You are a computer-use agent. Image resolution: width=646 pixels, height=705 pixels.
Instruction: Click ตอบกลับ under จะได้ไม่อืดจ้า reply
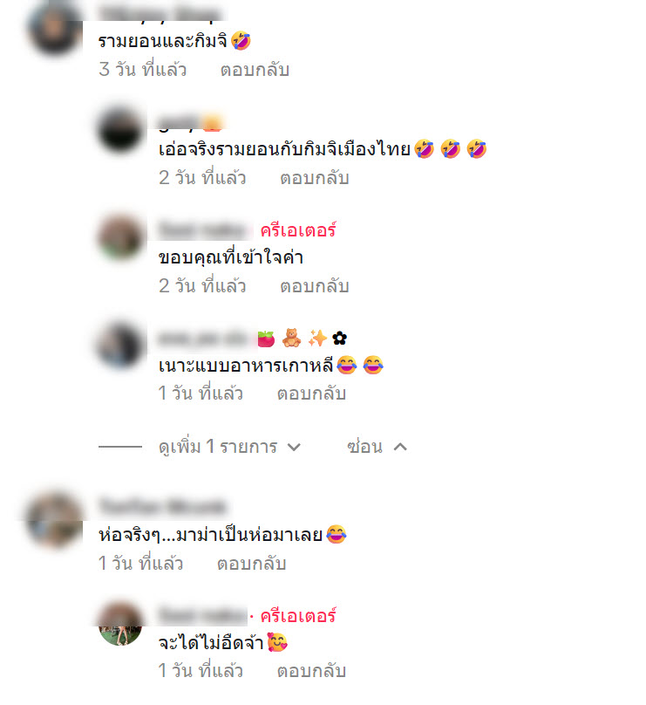coord(311,671)
